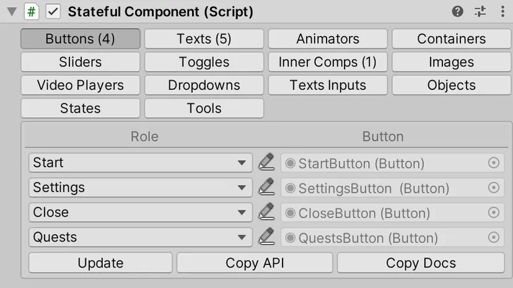Click the Copy API button

255,263
